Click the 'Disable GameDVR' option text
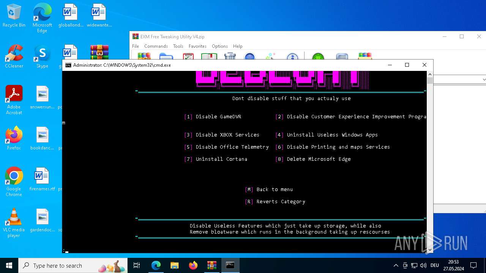 tap(218, 117)
